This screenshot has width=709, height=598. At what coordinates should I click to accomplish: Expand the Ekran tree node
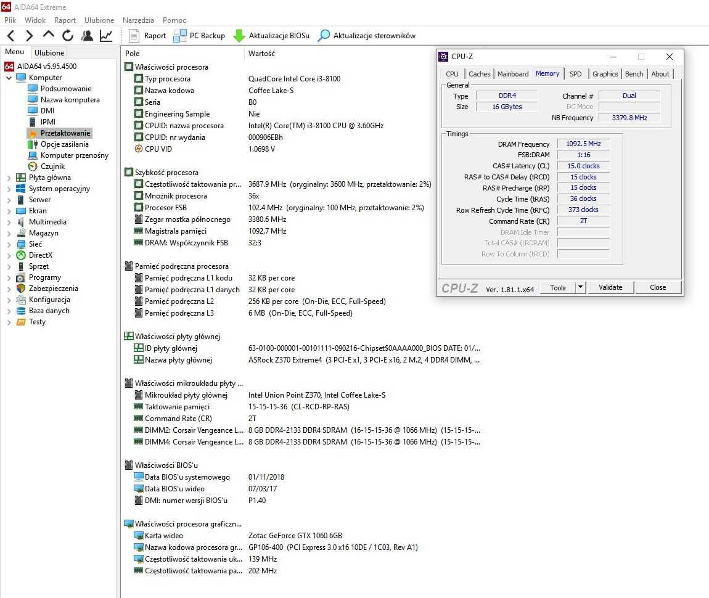click(9, 211)
